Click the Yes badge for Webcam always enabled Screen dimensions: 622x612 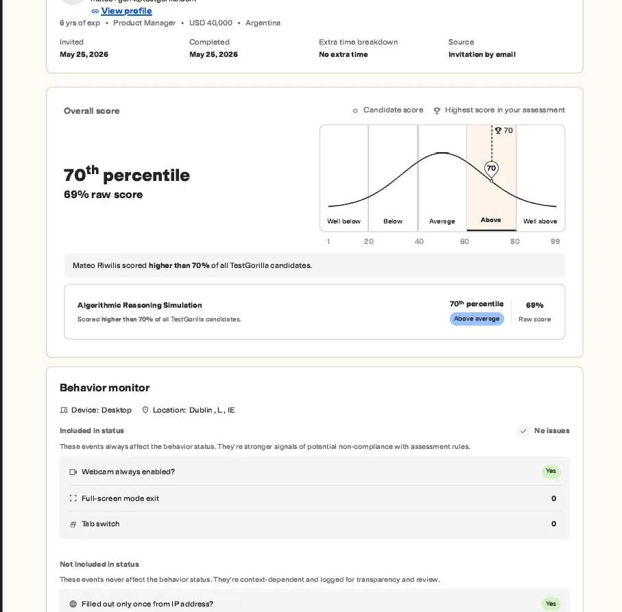(x=551, y=471)
